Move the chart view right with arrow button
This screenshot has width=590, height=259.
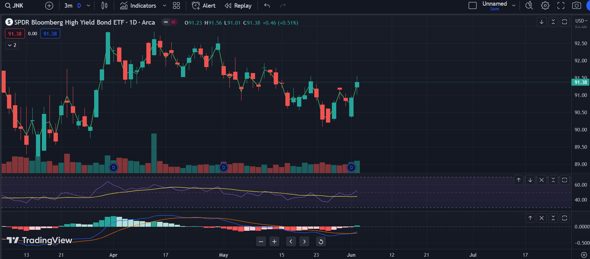click(x=304, y=241)
